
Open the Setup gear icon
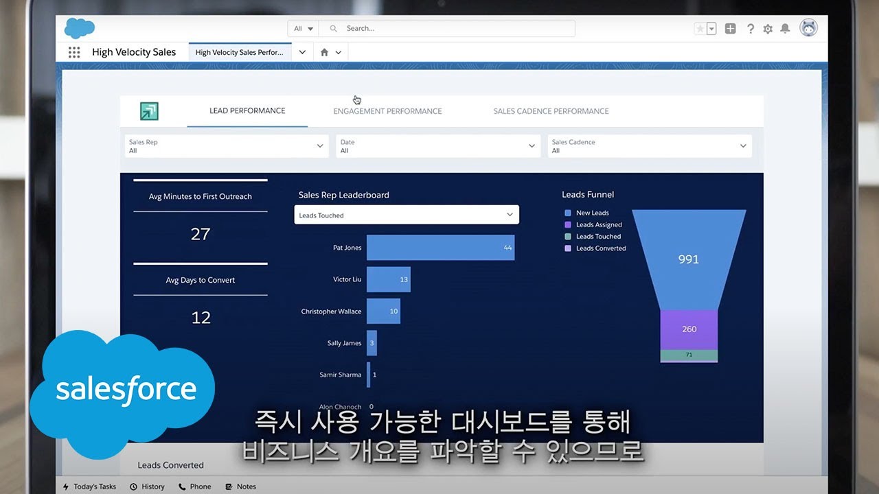click(x=768, y=29)
